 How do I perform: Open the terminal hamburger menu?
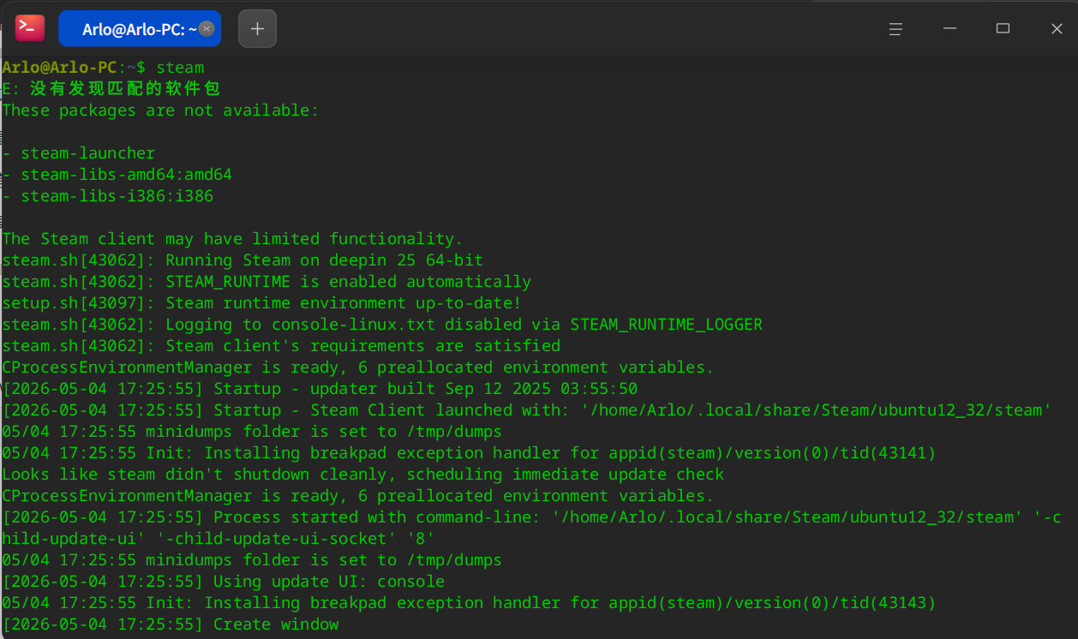(895, 29)
